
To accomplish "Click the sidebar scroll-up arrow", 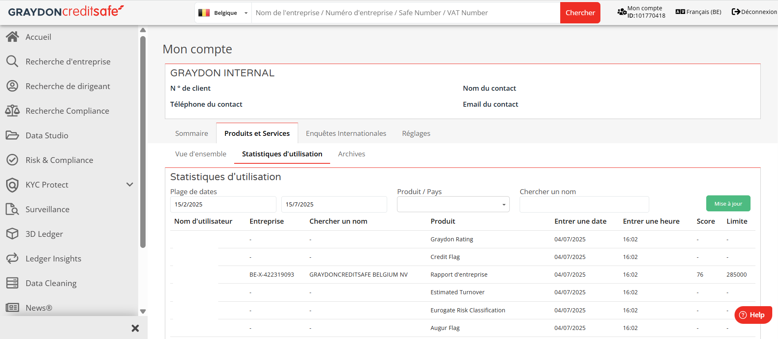I will click(x=143, y=30).
